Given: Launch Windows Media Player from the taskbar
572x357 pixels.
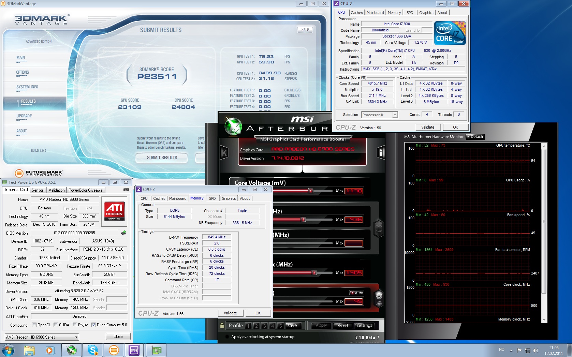Looking at the screenshot, I should [50, 350].
